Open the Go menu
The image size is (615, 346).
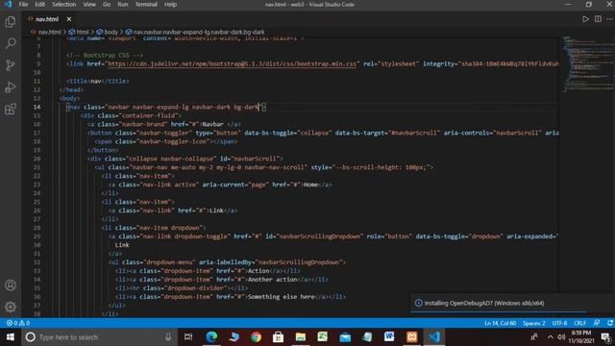107,4
